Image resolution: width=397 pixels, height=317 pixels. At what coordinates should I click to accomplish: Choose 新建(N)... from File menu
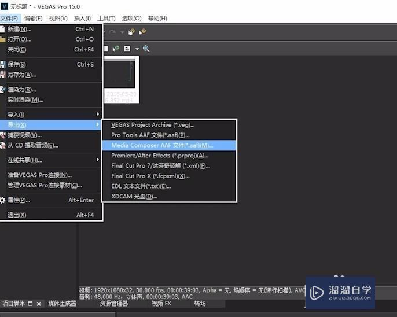[x=51, y=29]
